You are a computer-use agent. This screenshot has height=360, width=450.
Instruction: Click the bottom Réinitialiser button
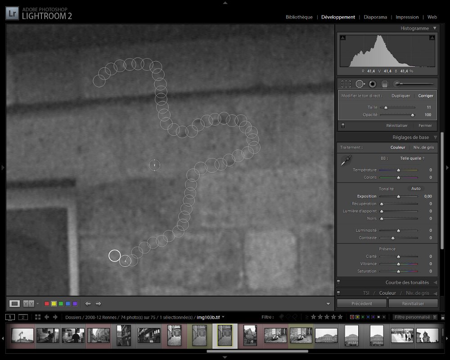[x=413, y=303]
